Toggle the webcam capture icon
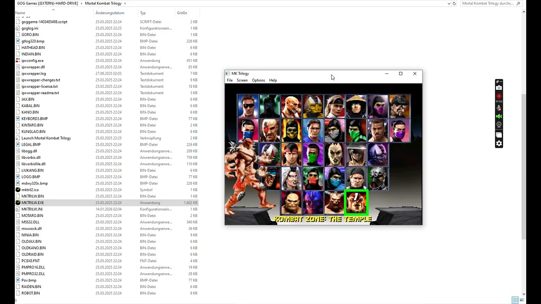Screen dimensions: 541x304 [x=499, y=125]
